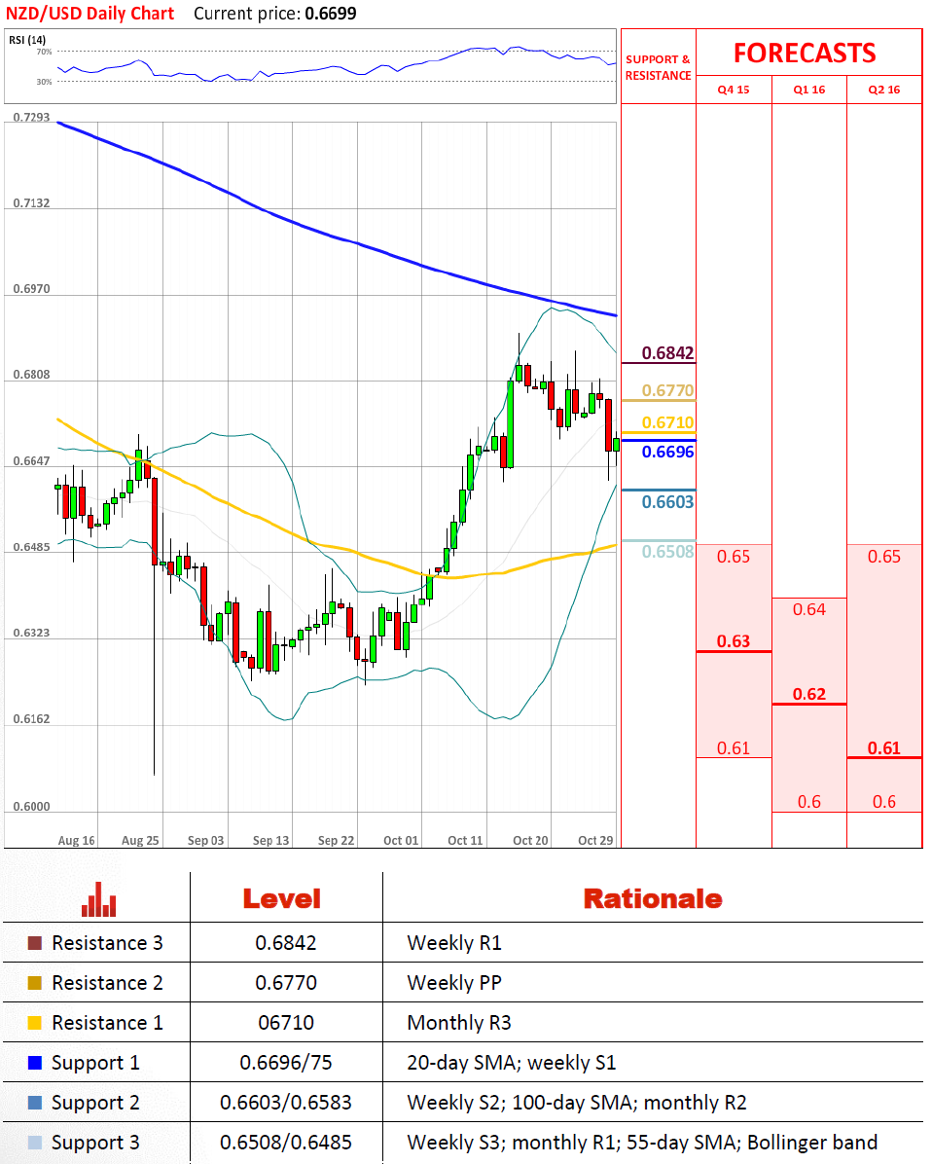The width and height of the screenshot is (932, 1164).
Task: Click the 0.7132 price axis label
Action: [x=31, y=203]
